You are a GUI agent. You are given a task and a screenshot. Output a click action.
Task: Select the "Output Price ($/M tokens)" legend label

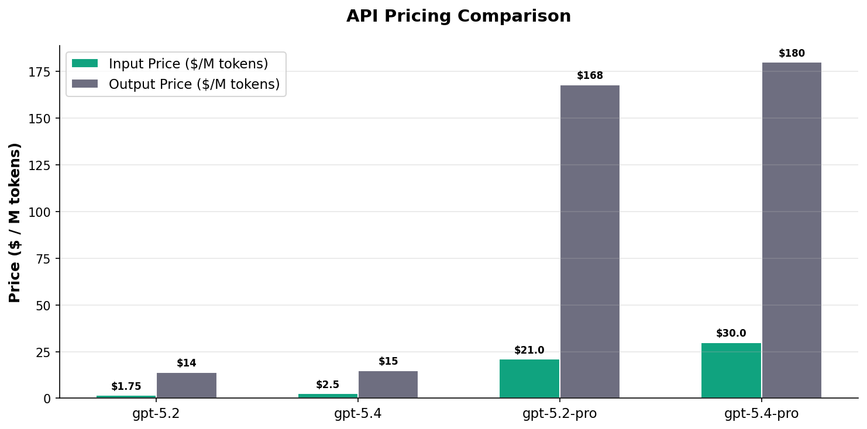click(194, 84)
